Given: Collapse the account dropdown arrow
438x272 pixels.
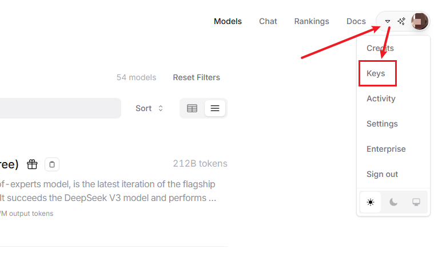Looking at the screenshot, I should pos(388,21).
